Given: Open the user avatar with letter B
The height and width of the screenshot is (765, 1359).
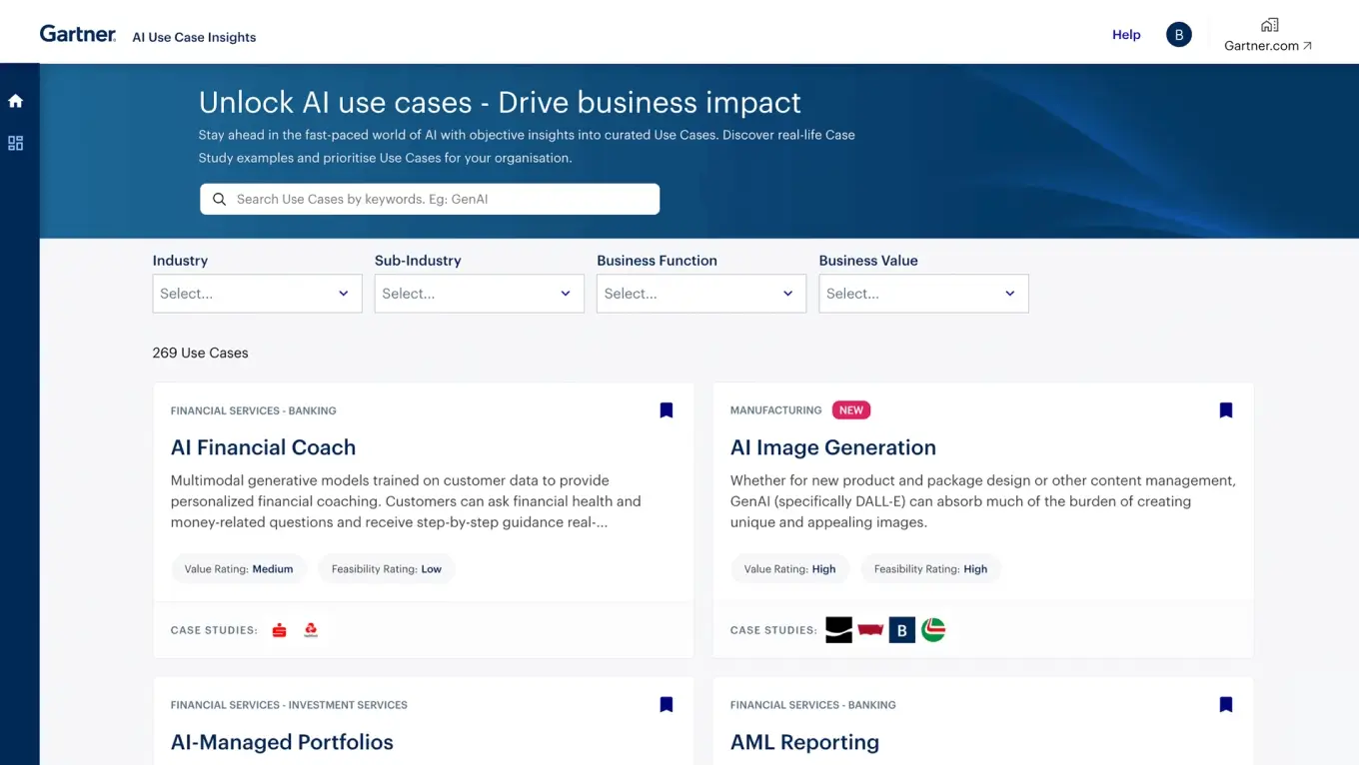Looking at the screenshot, I should click(1178, 33).
